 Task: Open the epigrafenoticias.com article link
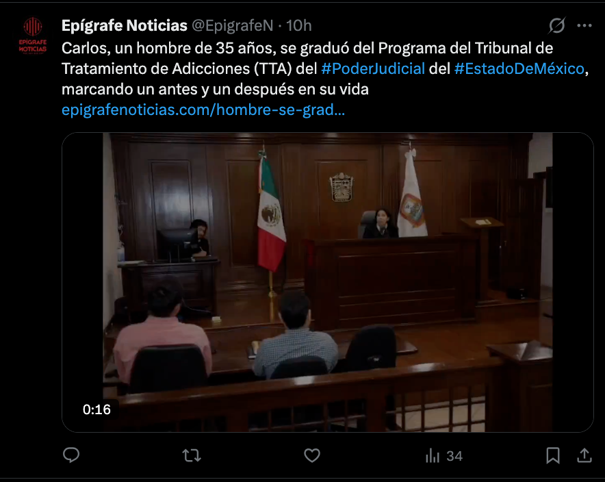(203, 110)
